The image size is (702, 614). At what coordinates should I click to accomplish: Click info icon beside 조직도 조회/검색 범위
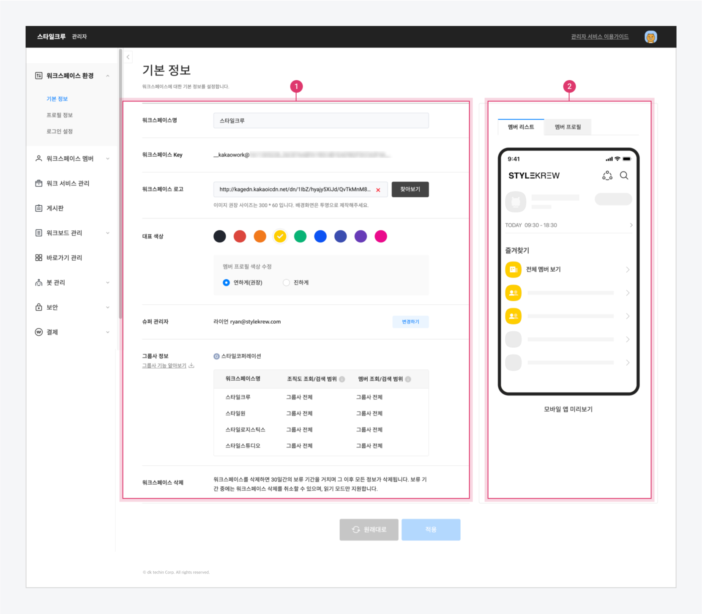pyautogui.click(x=342, y=379)
